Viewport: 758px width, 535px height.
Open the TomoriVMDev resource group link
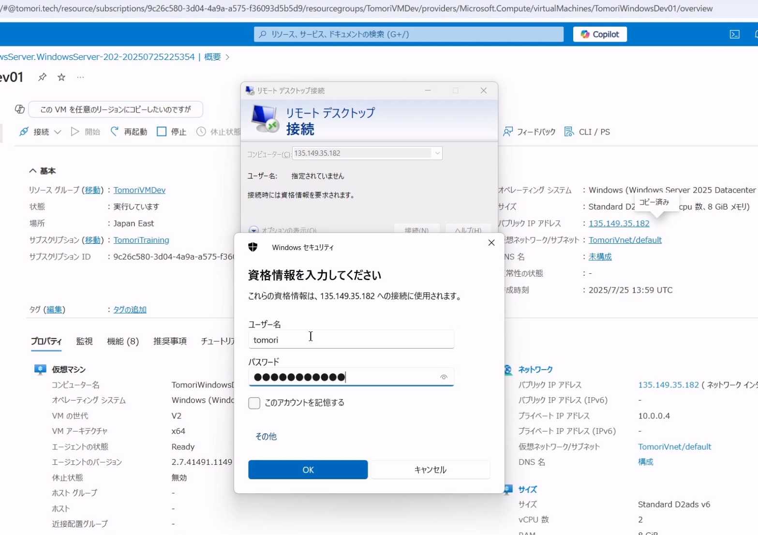pos(139,190)
